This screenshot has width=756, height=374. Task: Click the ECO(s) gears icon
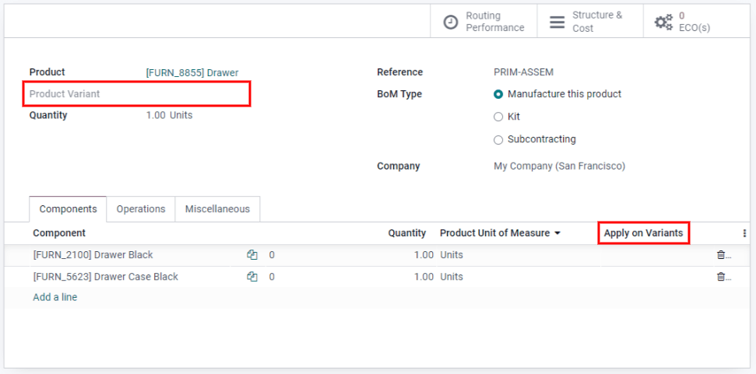663,22
